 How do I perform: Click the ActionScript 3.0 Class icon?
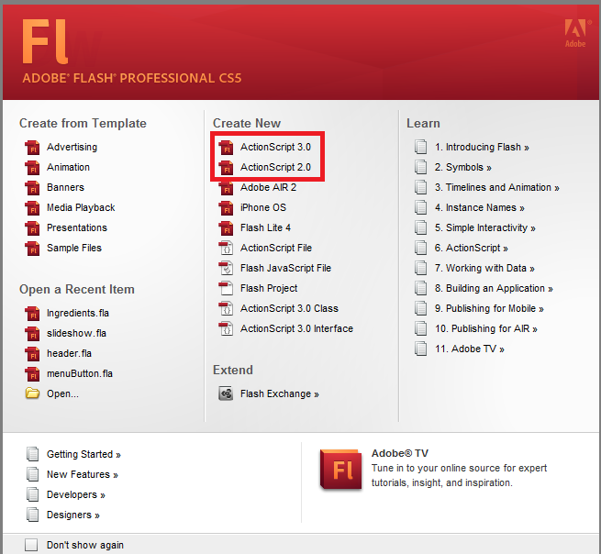coord(226,309)
